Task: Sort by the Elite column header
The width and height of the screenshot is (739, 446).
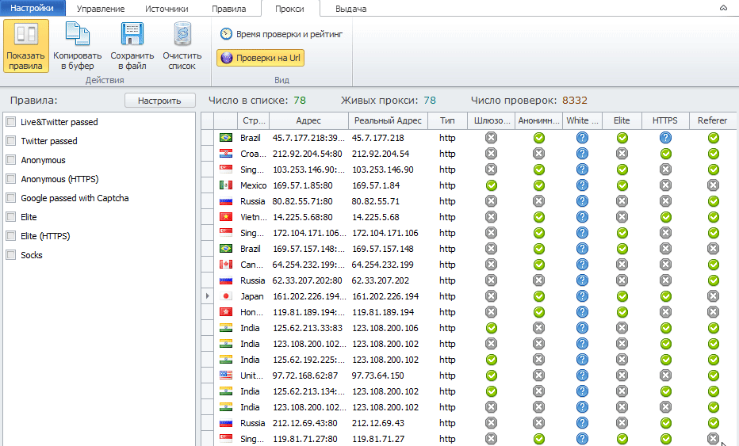Action: [x=622, y=120]
